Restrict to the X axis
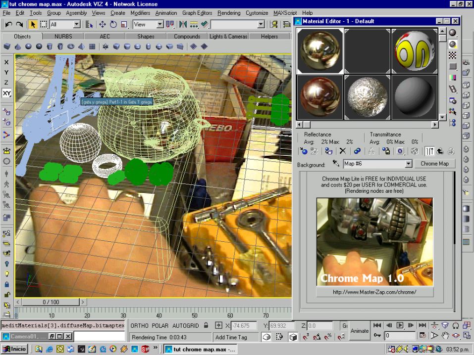 coord(6,62)
